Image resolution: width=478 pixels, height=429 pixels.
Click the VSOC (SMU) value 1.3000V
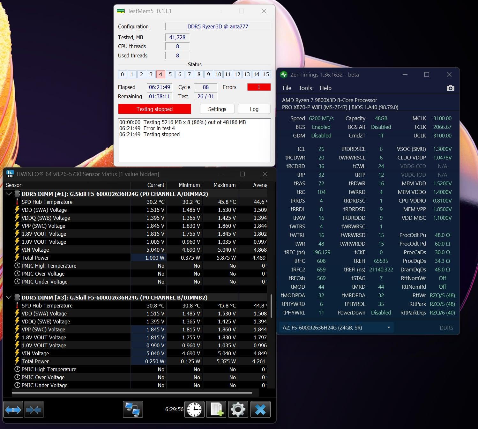tap(442, 149)
